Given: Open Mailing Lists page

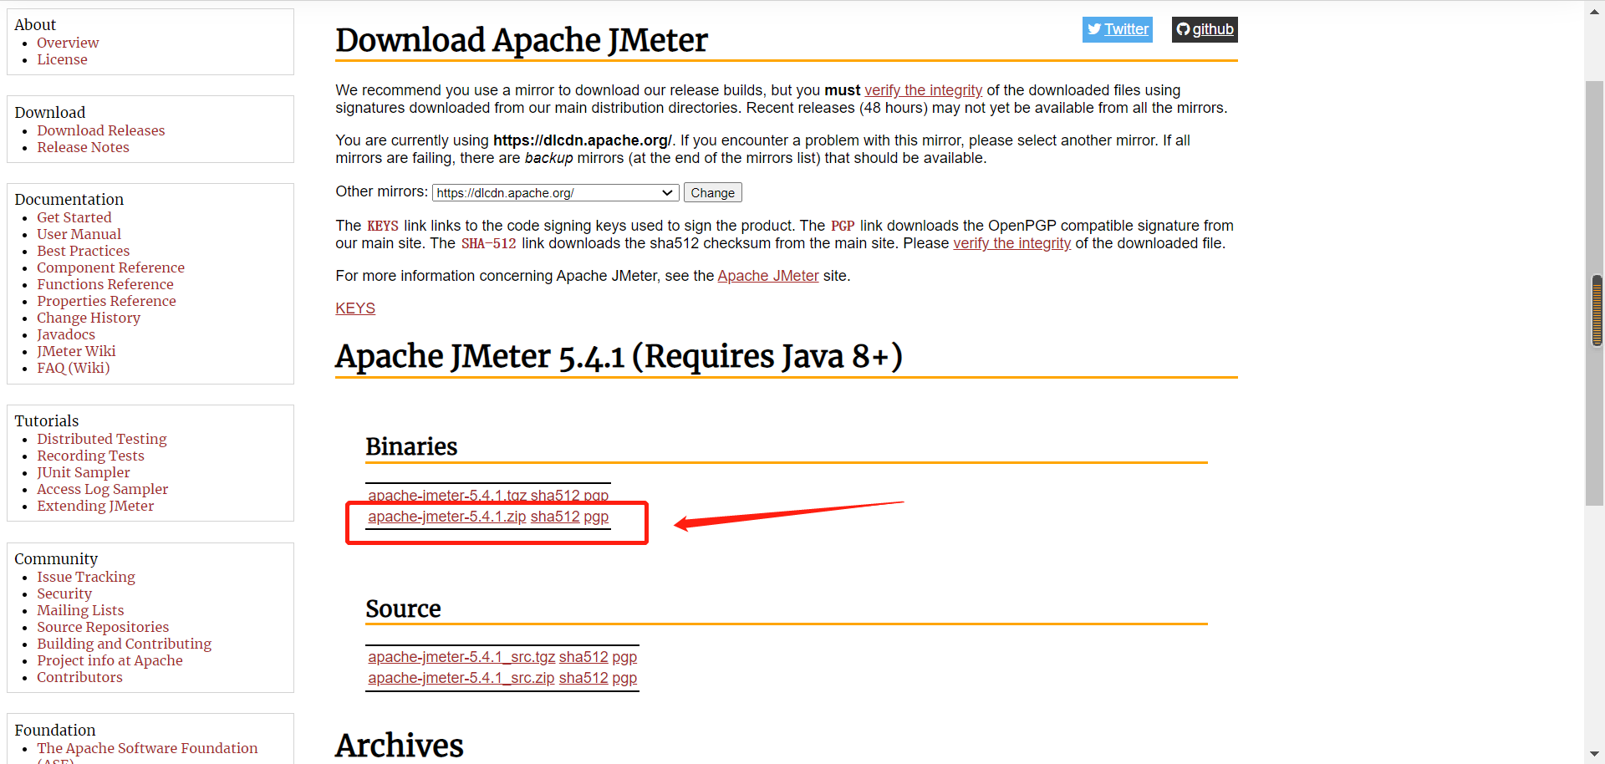Looking at the screenshot, I should click(80, 610).
